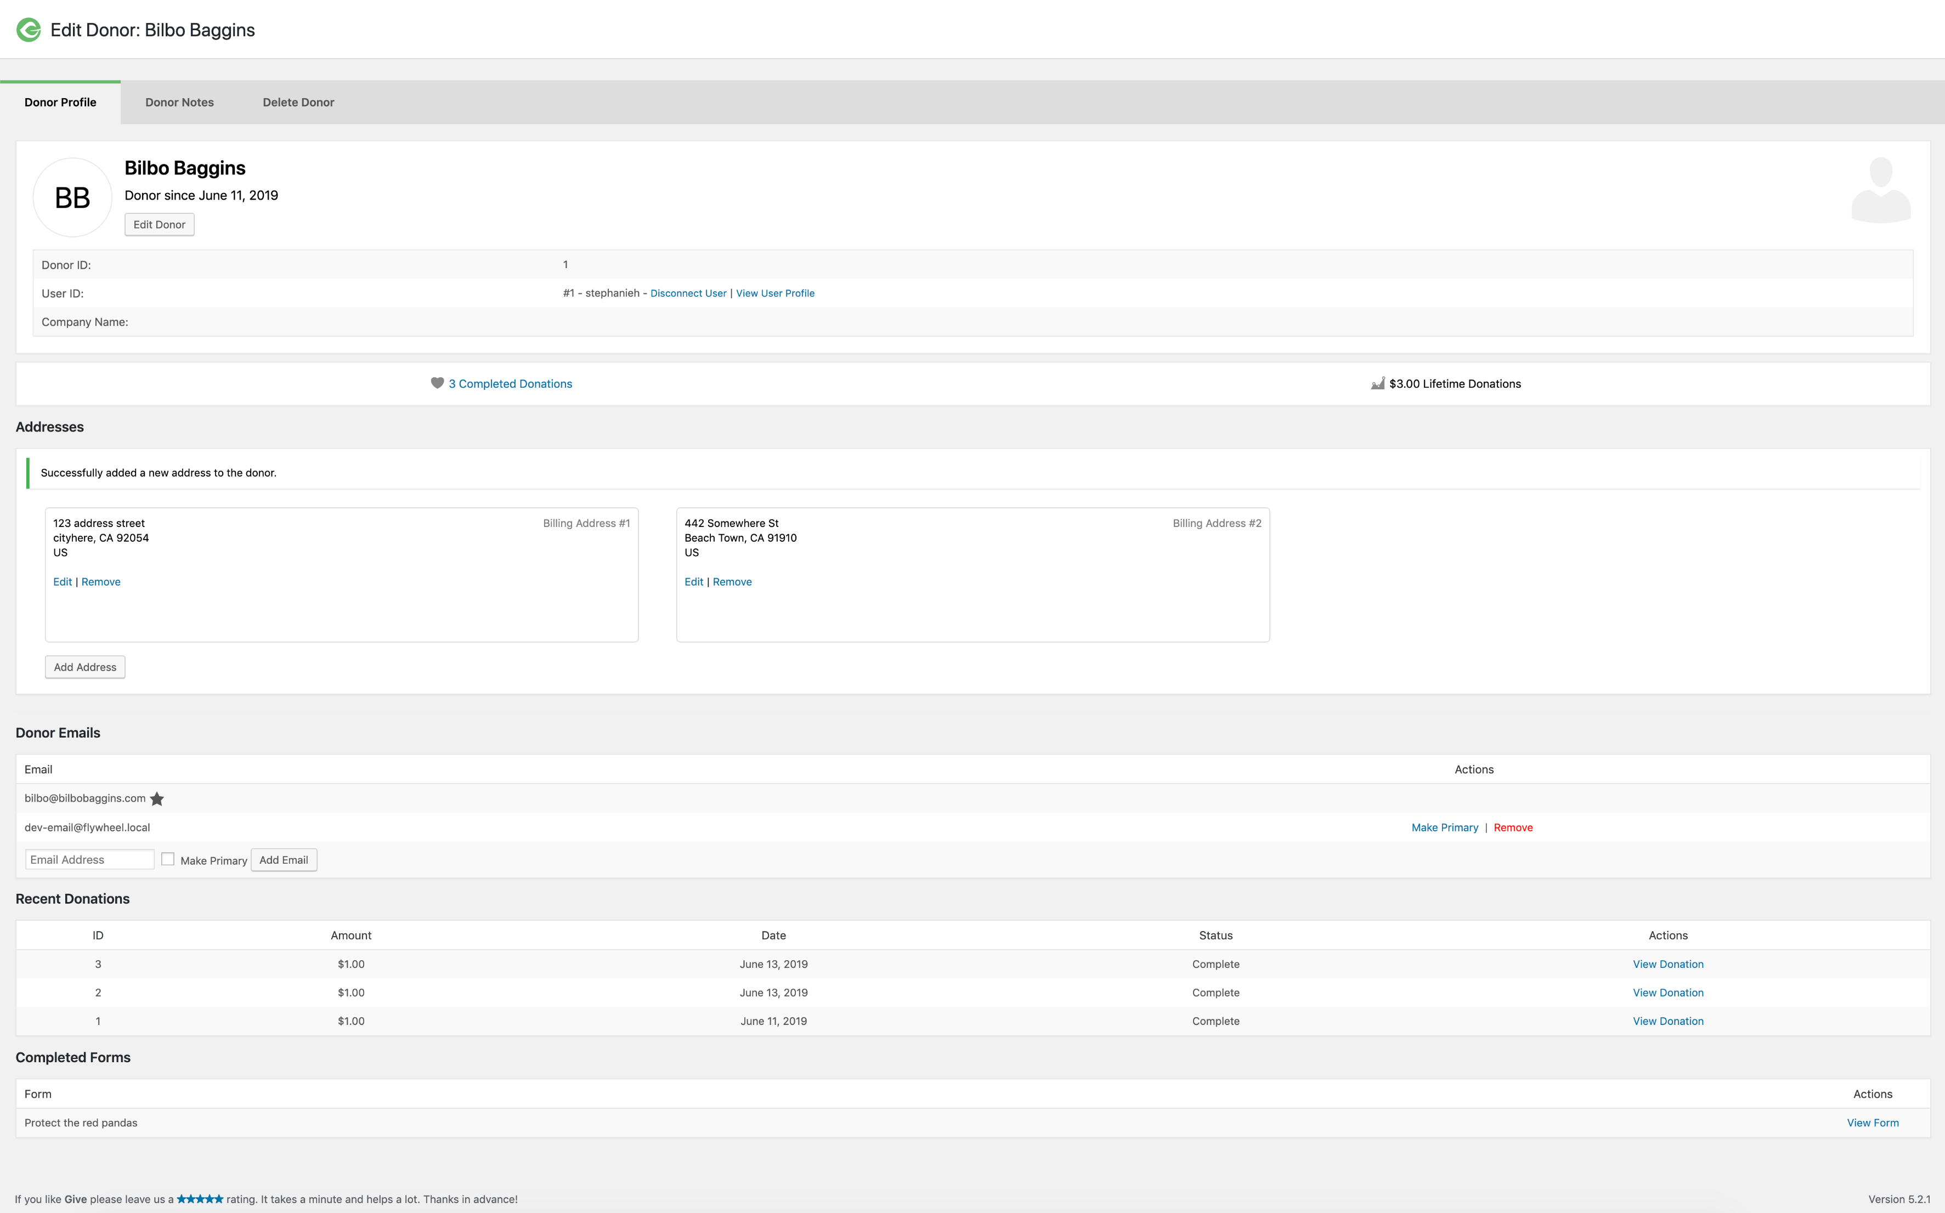The image size is (1945, 1213).
Task: Switch to the Donor Notes tab
Action: click(x=180, y=102)
